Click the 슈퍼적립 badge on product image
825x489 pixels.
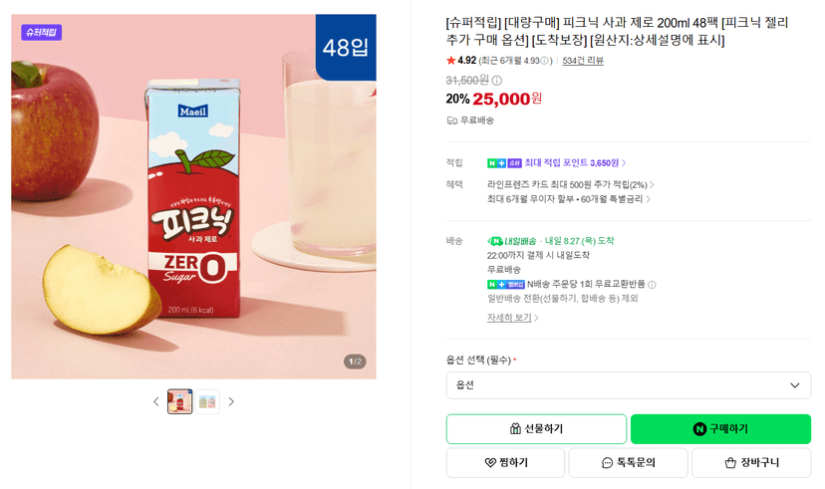tap(42, 32)
